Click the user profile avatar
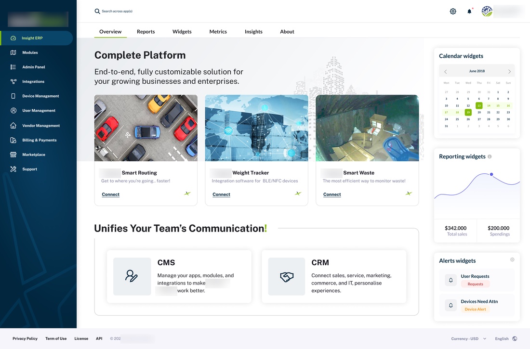 click(487, 12)
